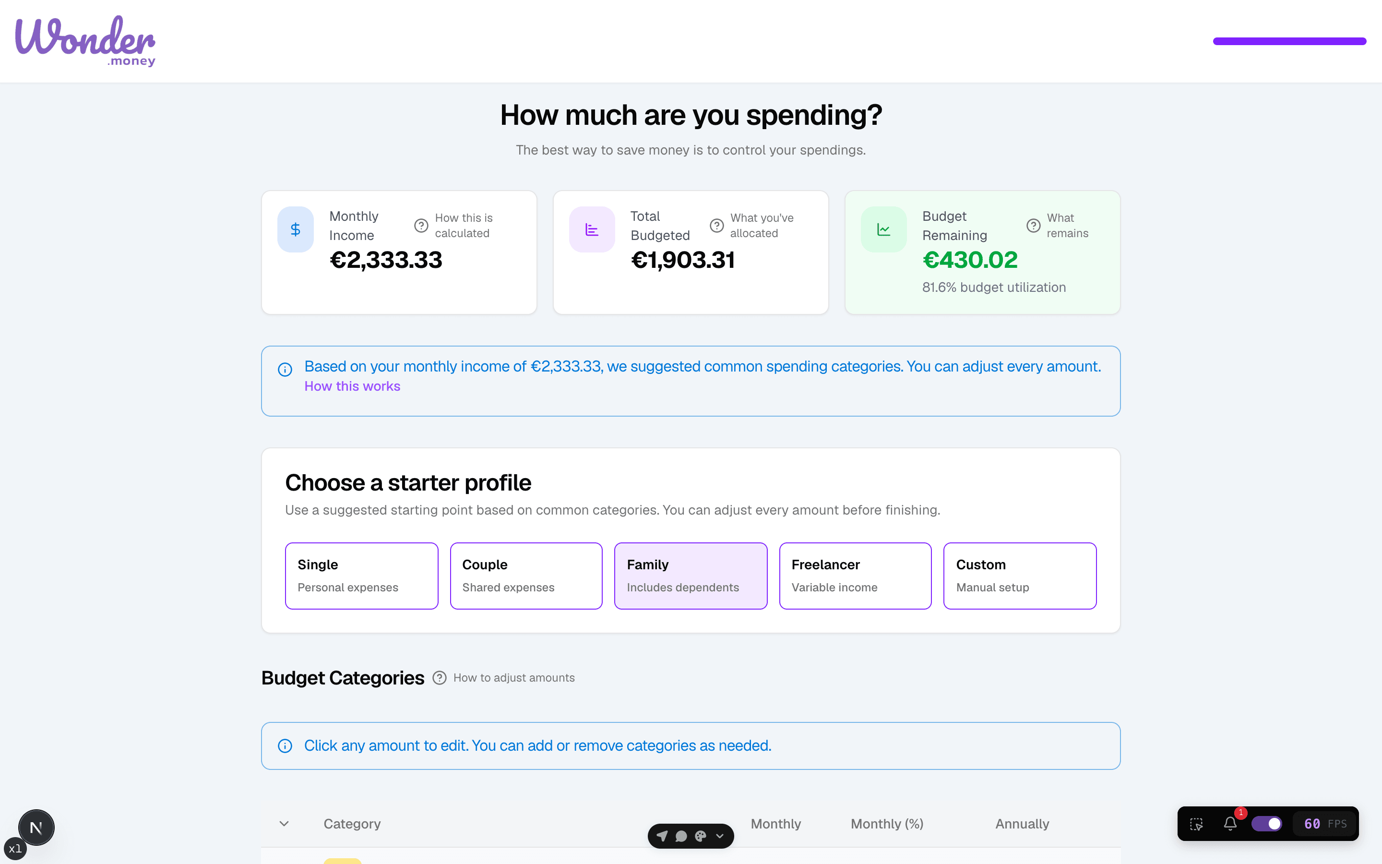Click the question icon beside Budget Categories

click(439, 678)
